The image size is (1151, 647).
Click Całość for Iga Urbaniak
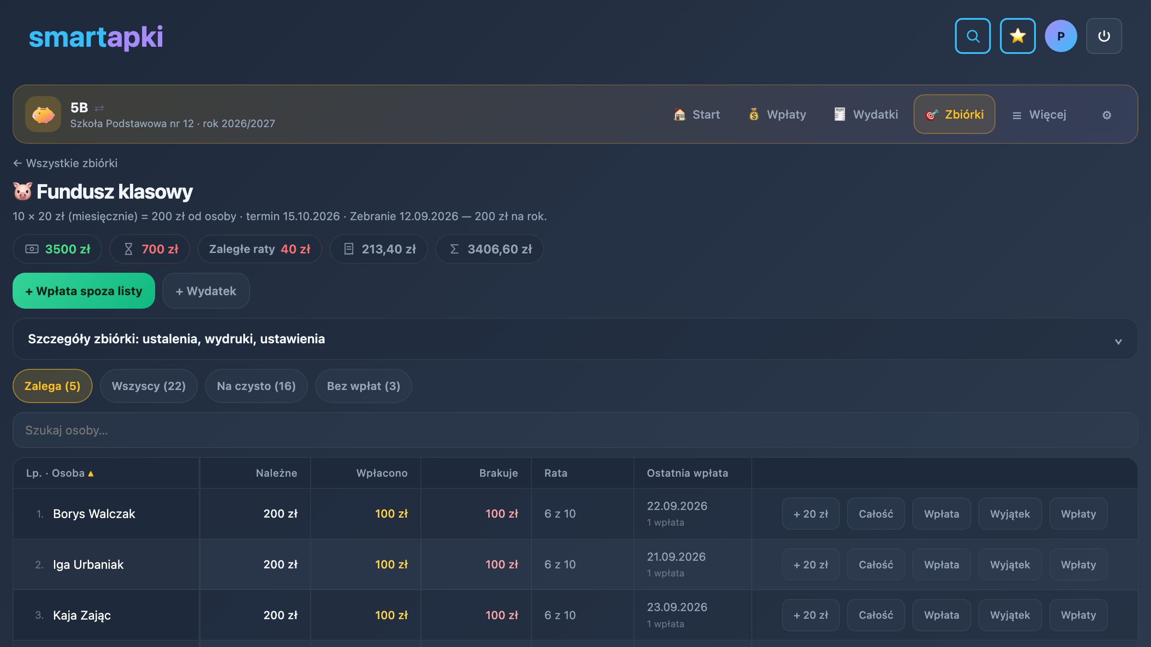point(876,564)
